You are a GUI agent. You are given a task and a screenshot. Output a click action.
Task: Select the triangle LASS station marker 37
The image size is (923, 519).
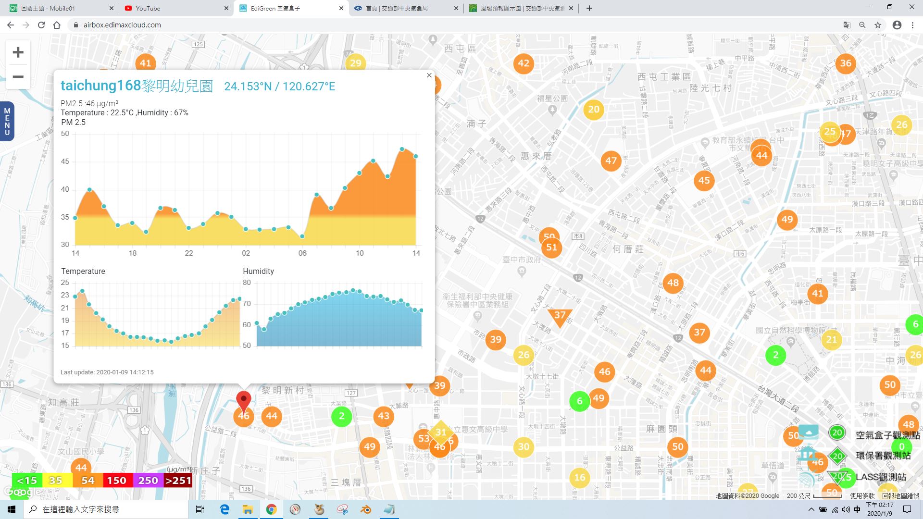[560, 317]
